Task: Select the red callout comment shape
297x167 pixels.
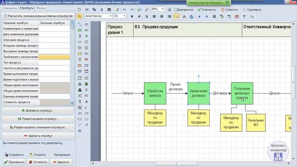Action: [x=86, y=60]
